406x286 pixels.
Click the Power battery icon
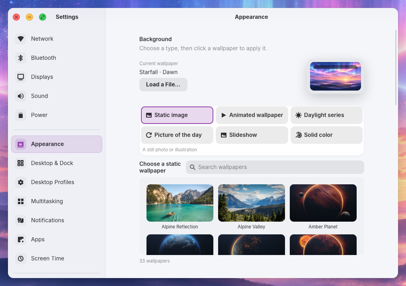(21, 115)
